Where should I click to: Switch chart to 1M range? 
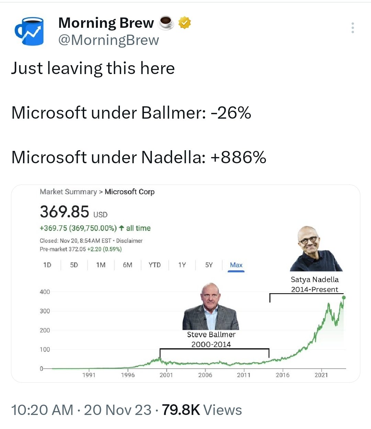[101, 265]
